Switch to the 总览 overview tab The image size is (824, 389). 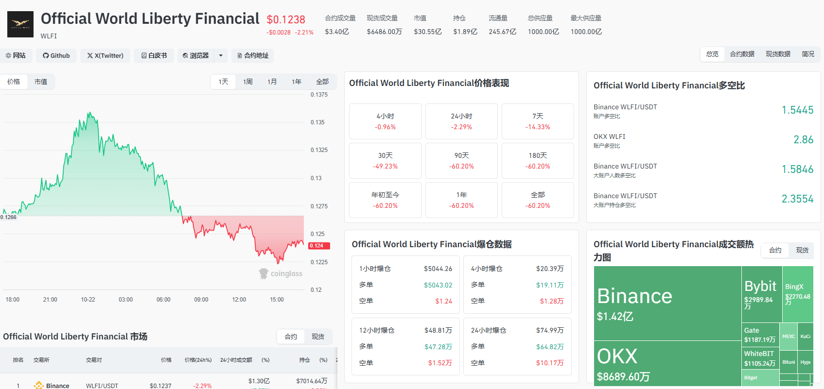[712, 54]
